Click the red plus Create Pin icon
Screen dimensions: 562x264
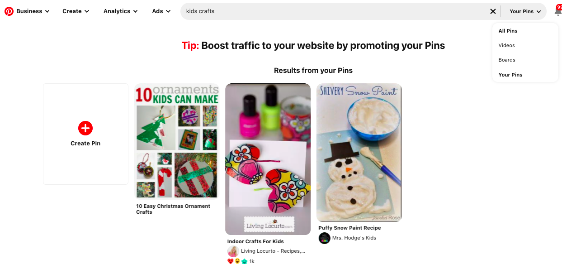click(85, 128)
